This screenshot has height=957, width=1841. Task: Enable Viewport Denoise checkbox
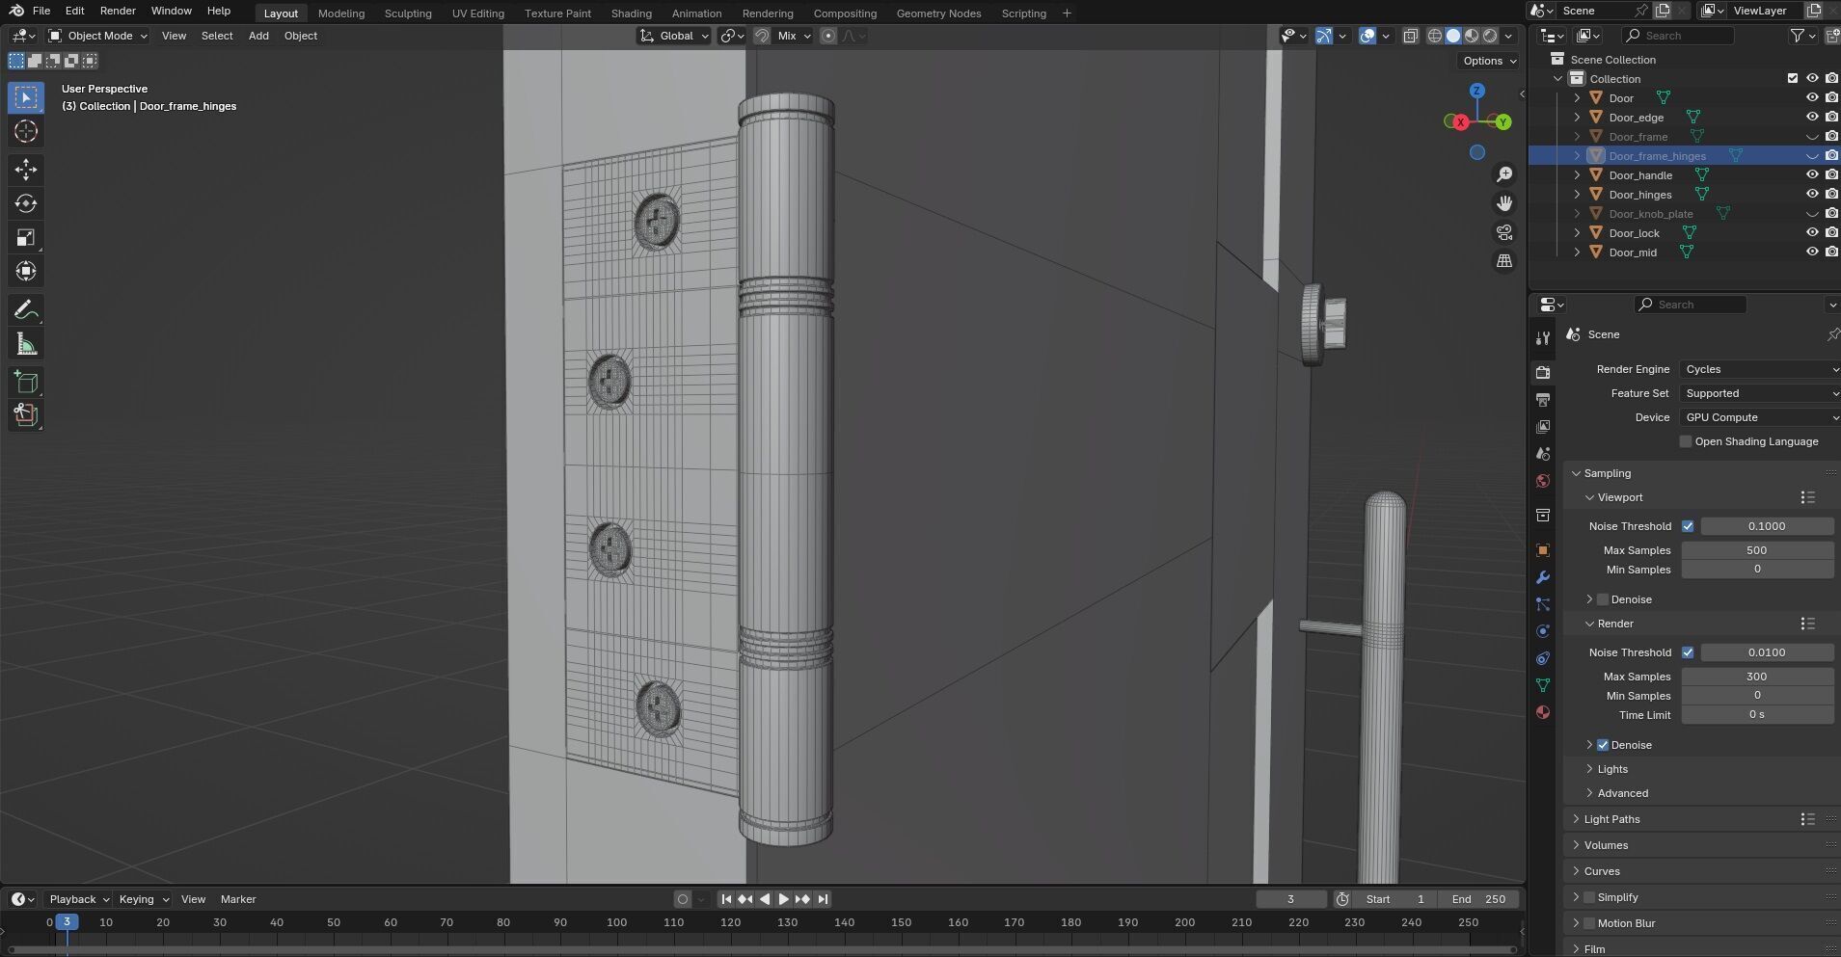point(1603,599)
